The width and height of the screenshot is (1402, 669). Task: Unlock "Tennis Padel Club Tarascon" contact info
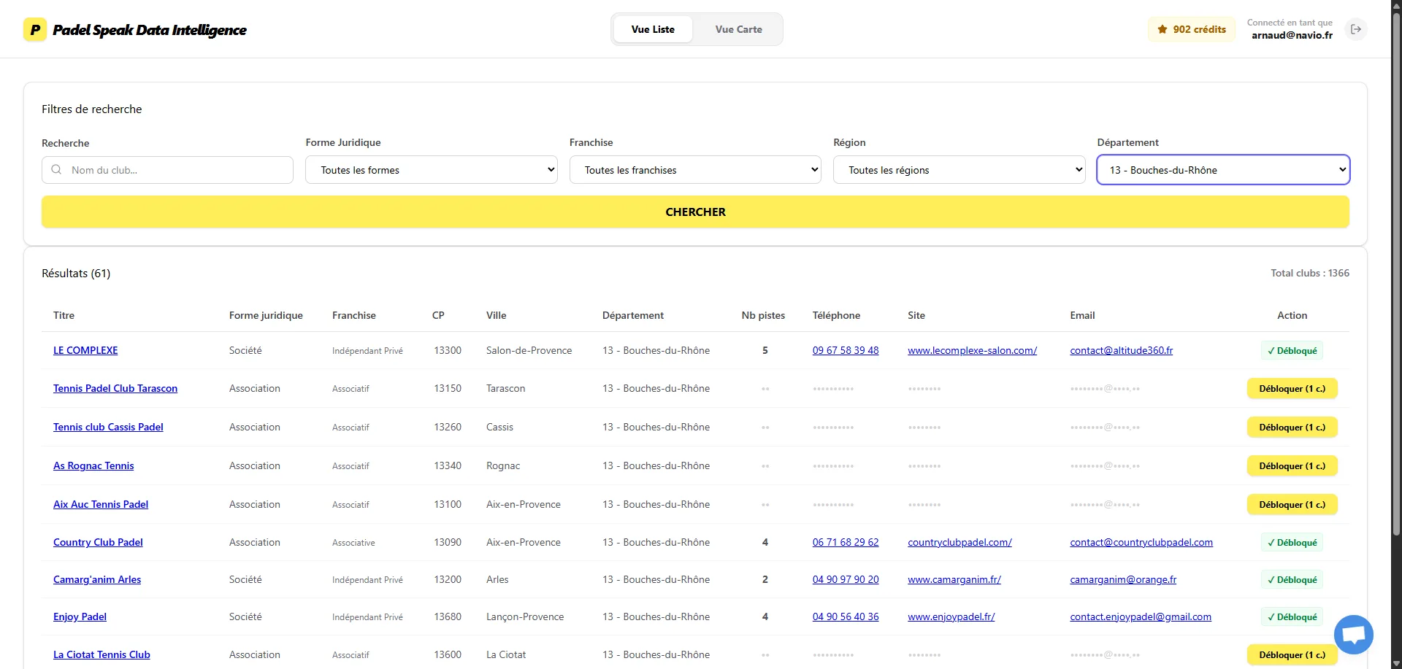[1291, 388]
